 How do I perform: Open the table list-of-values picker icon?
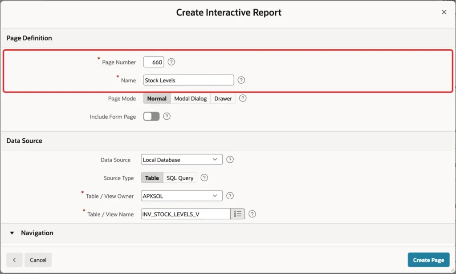[x=238, y=214]
